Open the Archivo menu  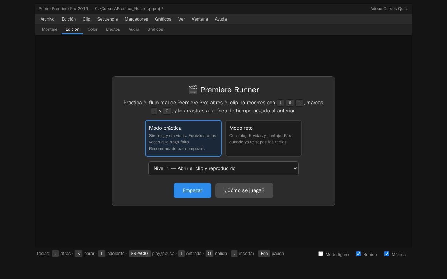47,19
